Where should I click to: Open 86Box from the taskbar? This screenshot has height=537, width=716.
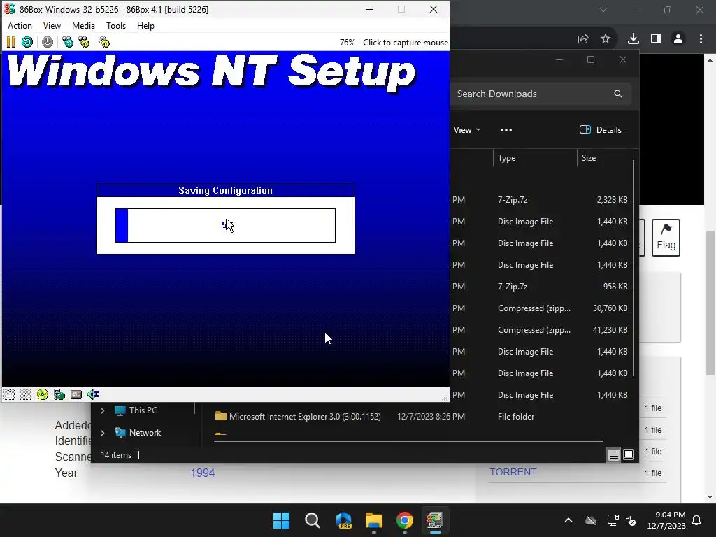(x=435, y=520)
